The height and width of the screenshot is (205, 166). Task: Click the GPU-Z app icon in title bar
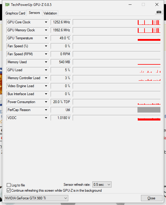pos(7,4)
